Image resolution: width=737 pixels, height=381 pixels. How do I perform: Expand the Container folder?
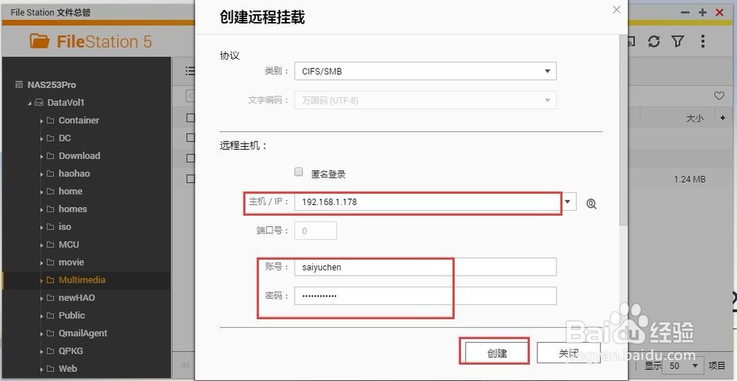41,121
